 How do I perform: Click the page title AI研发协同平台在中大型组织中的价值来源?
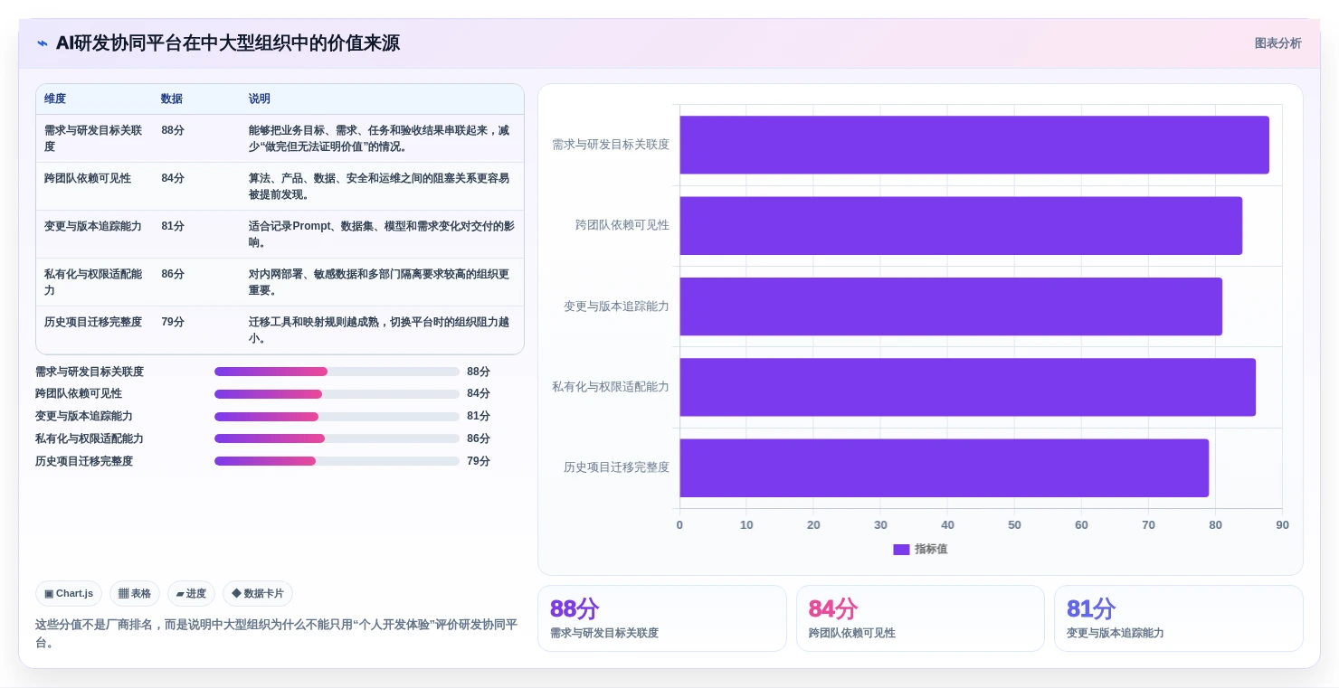coord(228,43)
